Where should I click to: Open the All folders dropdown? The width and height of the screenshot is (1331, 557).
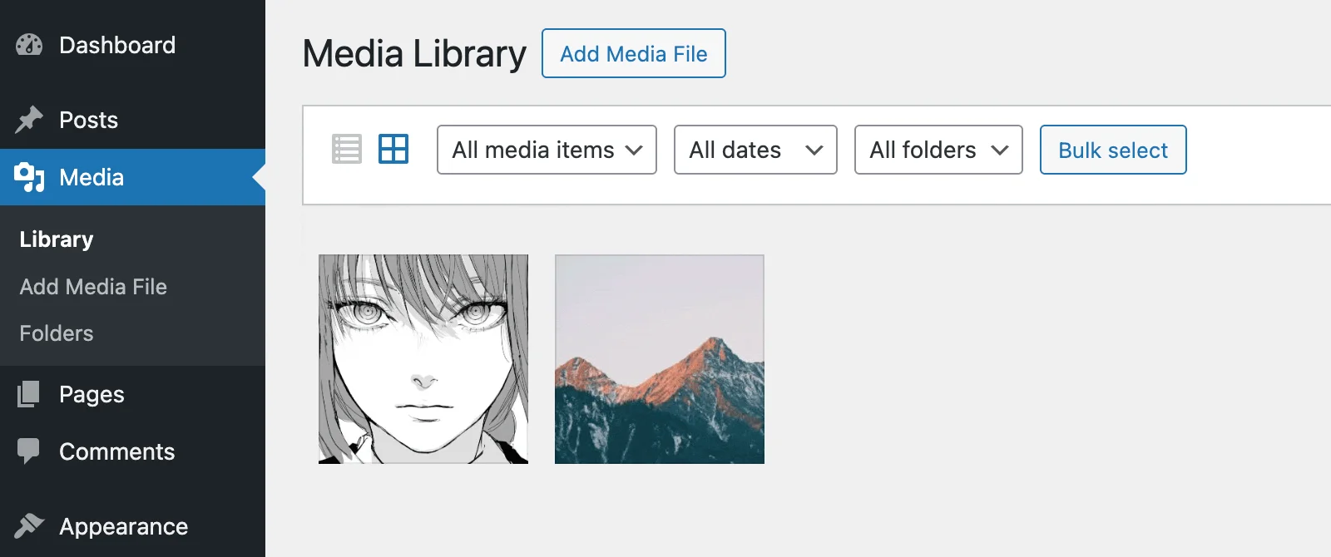pos(938,150)
